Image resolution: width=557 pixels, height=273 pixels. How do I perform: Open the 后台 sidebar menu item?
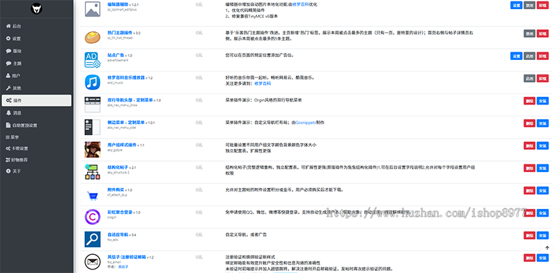36,26
